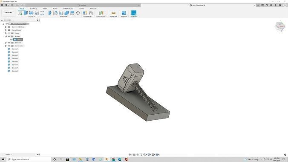Collapse the Bodies folder

point(6,36)
